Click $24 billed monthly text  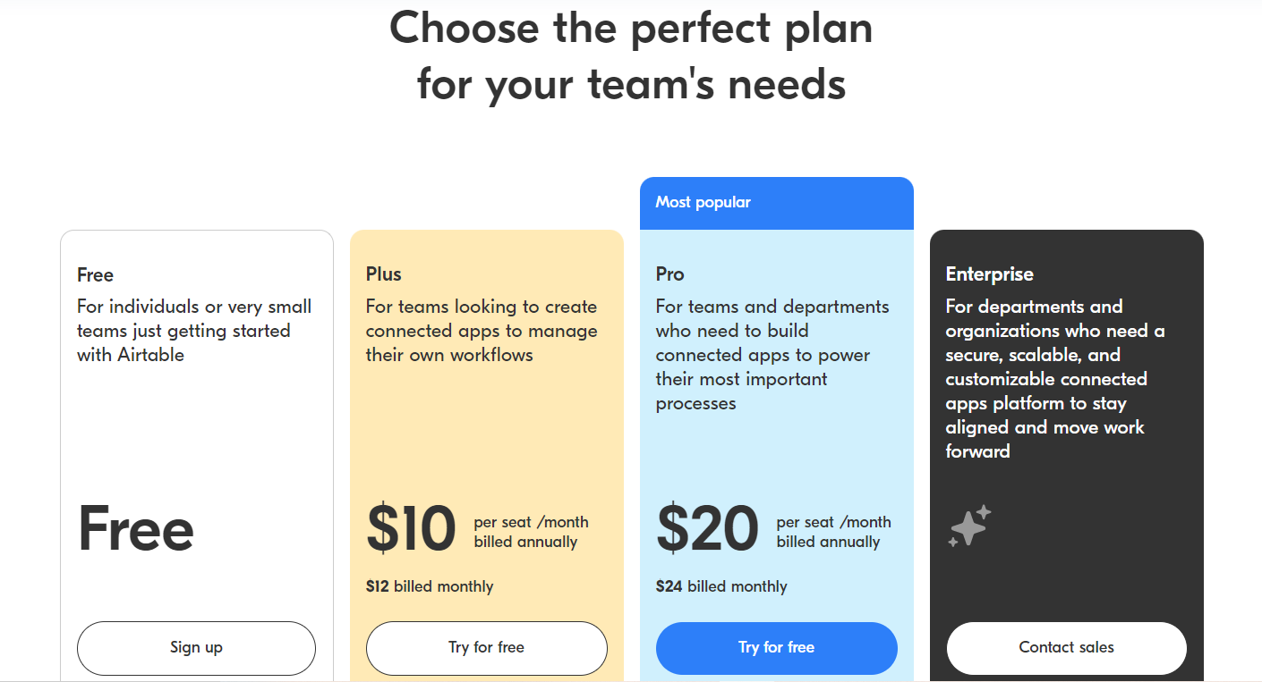click(x=721, y=587)
